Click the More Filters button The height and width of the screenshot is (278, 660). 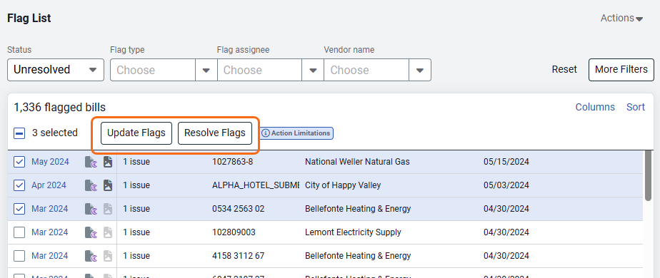pos(621,70)
